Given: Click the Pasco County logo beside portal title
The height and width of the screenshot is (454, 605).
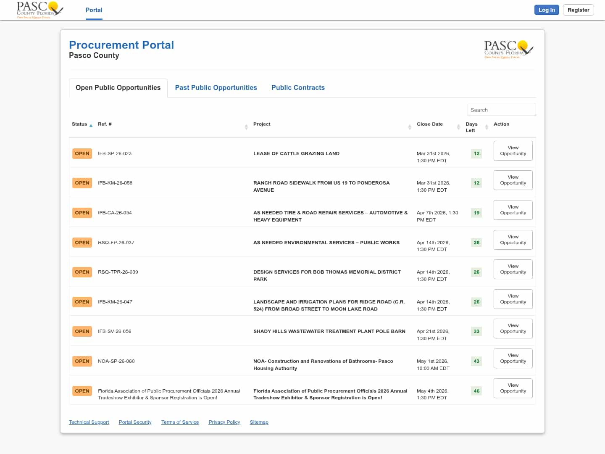Looking at the screenshot, I should point(508,50).
